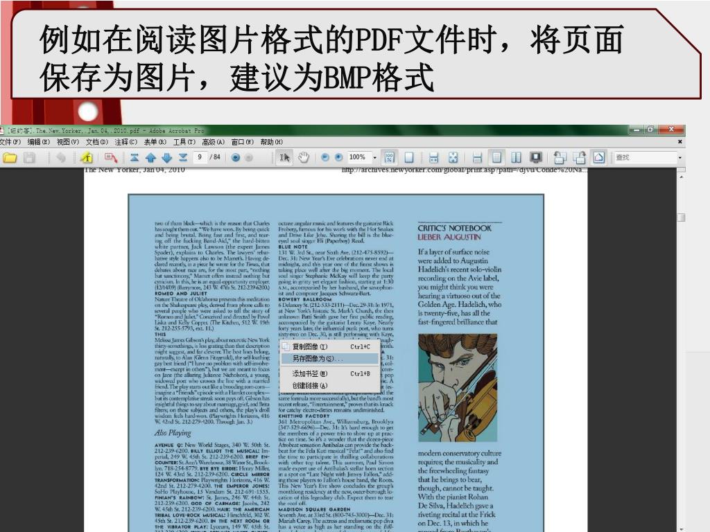Open a file with the yellow folder icon

[10, 158]
